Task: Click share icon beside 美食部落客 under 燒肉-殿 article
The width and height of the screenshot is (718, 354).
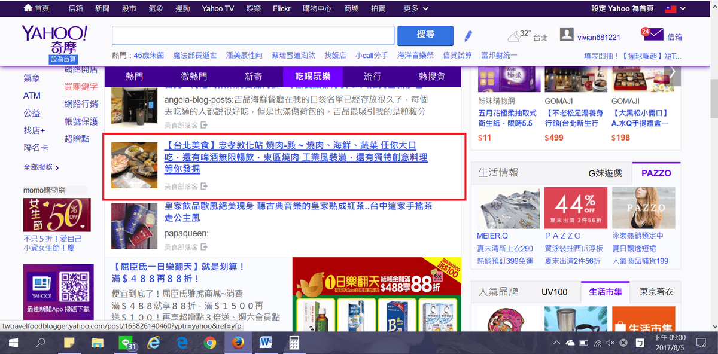Action: click(x=204, y=186)
